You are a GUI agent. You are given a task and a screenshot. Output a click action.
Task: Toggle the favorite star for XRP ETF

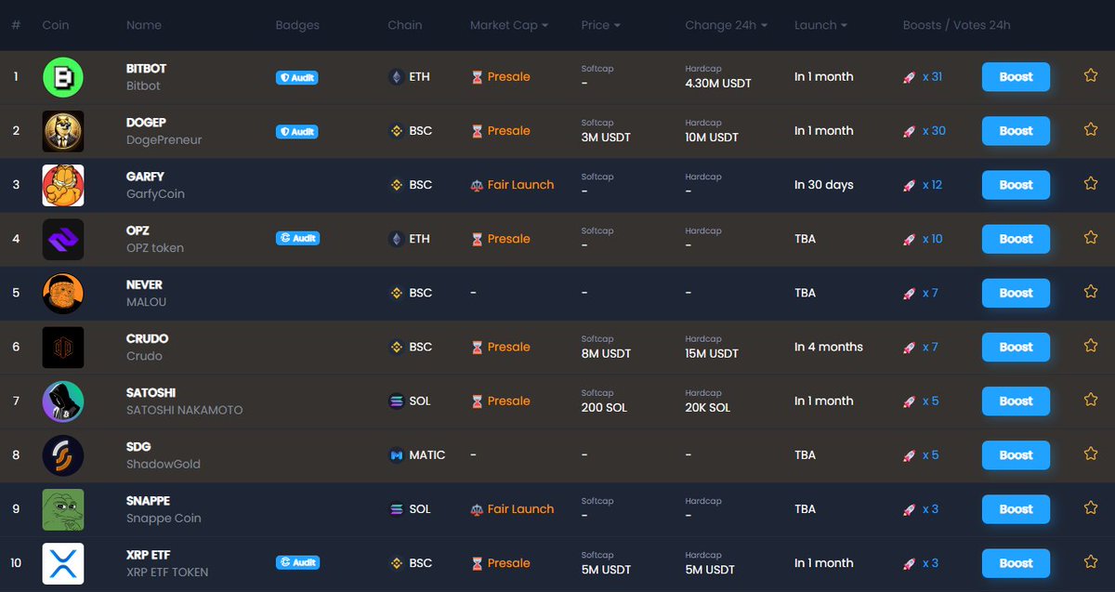[1089, 562]
